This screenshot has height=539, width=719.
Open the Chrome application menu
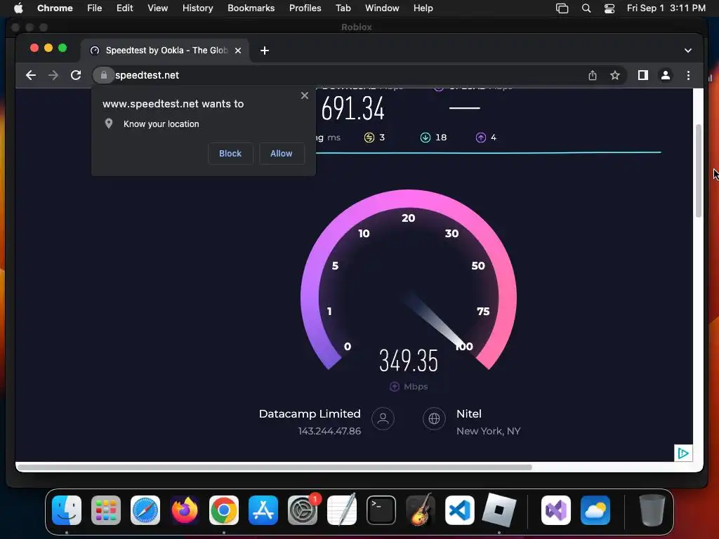pos(55,8)
